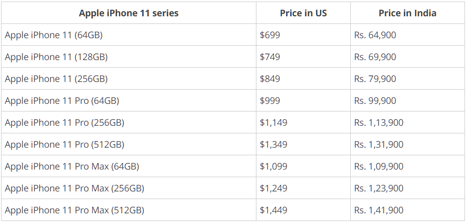Click the 'Rs. 1,31,900' India price
This screenshot has height=222, width=466.
pos(378,145)
